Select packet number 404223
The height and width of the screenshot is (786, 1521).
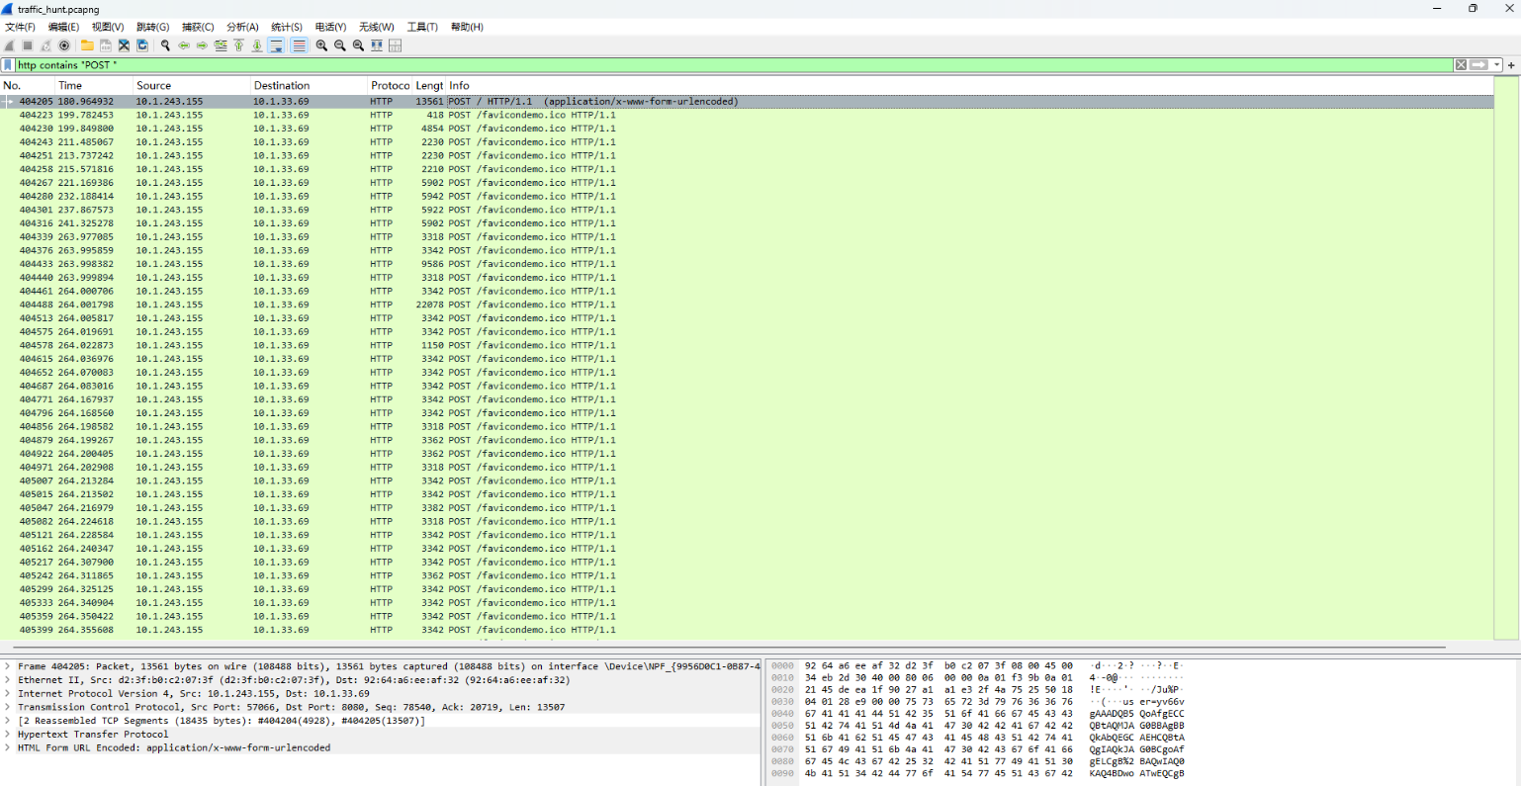[x=747, y=115]
